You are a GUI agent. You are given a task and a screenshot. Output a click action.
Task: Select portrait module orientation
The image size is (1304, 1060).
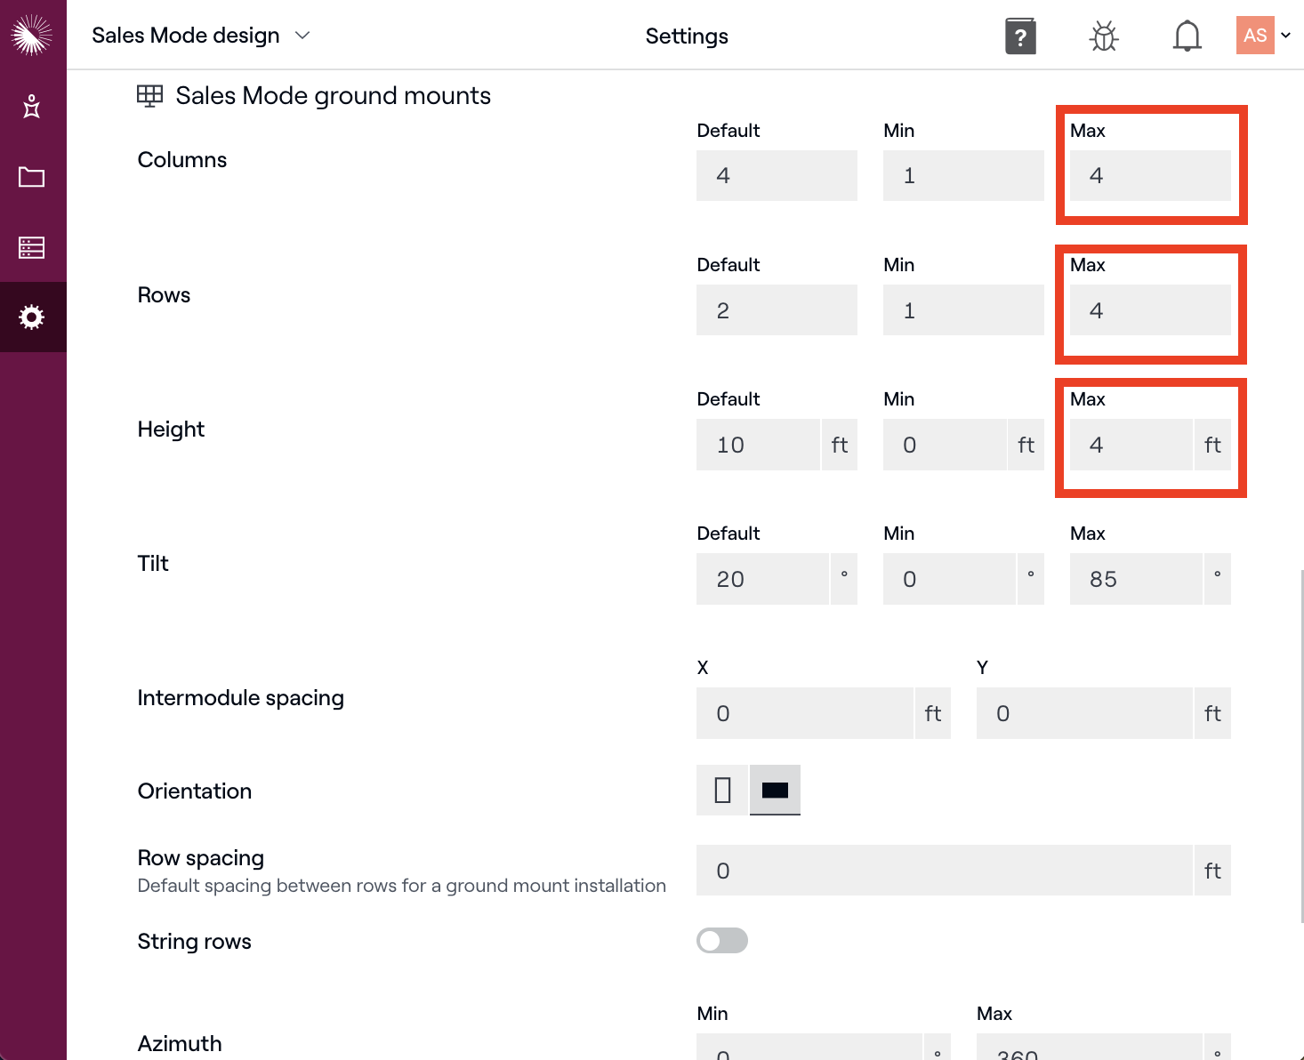[x=722, y=790]
